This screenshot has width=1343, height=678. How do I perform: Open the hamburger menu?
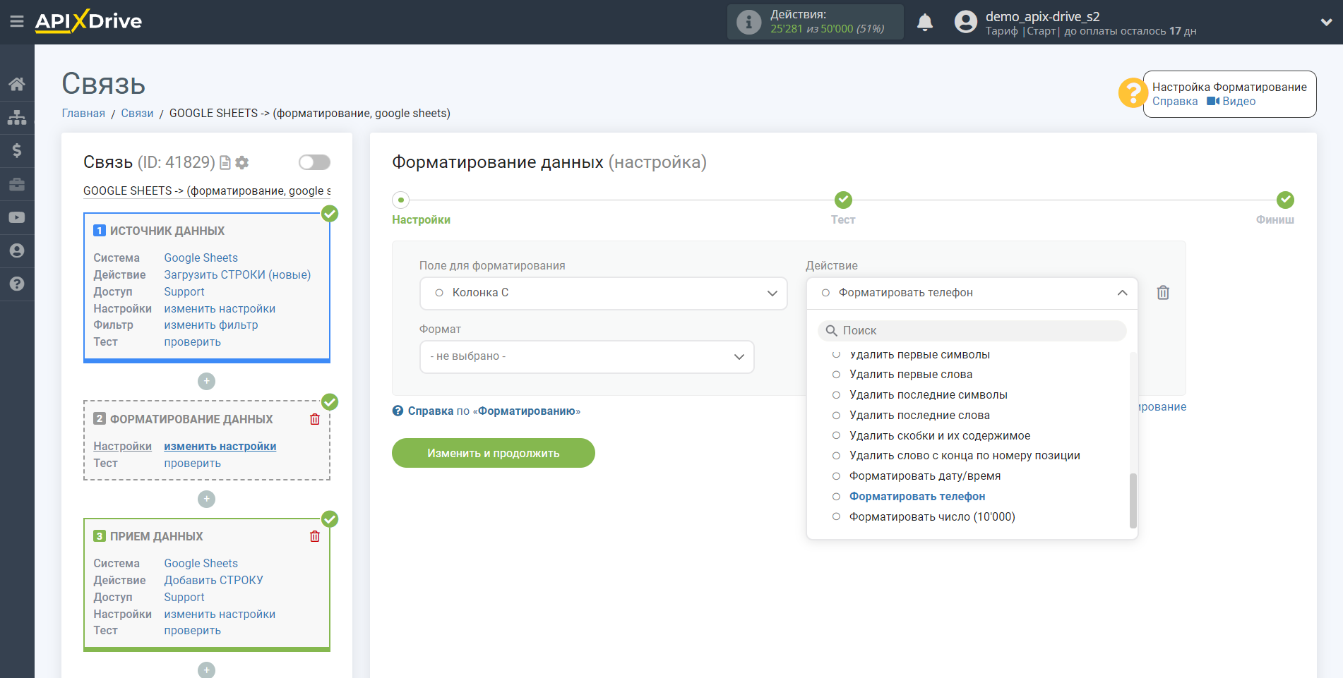tap(17, 22)
